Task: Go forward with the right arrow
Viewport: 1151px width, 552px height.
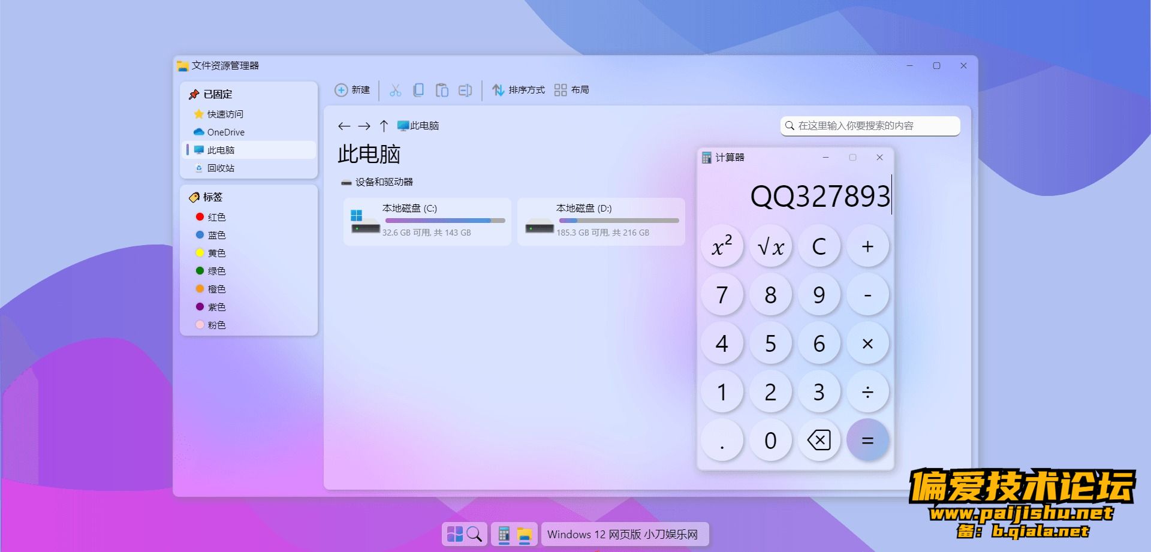Action: (x=364, y=126)
